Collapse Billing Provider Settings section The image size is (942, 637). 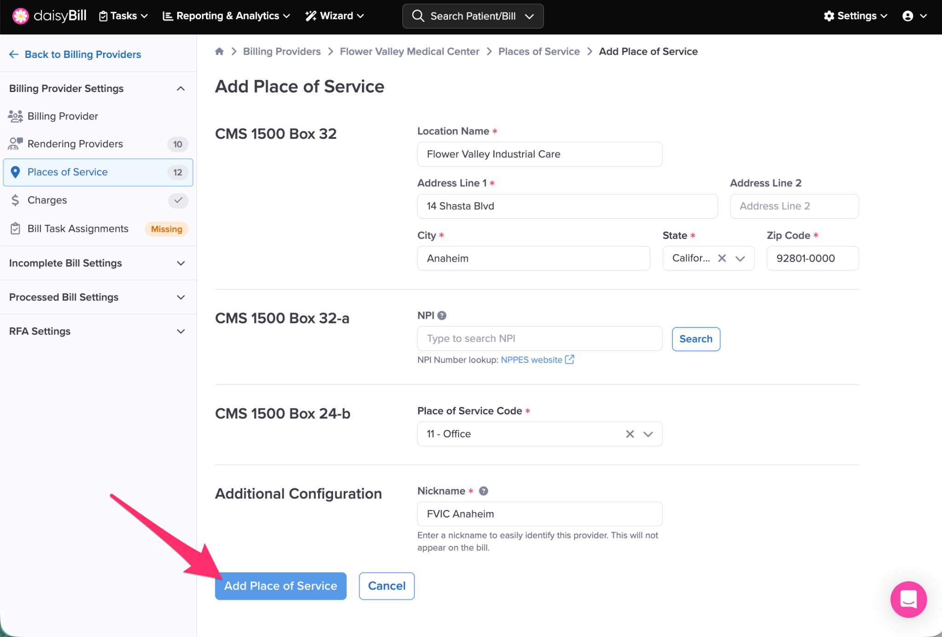(181, 88)
